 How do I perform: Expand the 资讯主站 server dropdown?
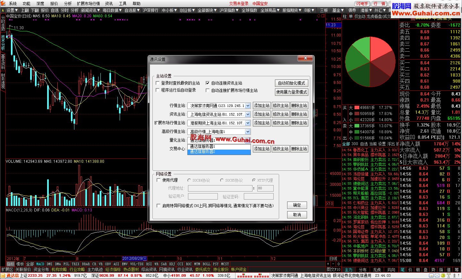[248, 114]
